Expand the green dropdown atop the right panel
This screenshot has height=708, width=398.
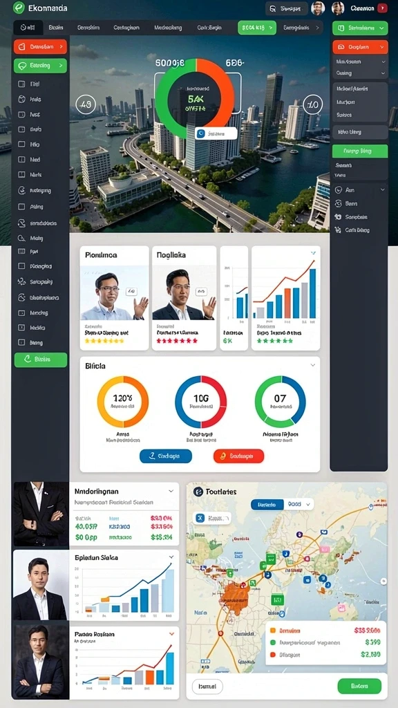[360, 28]
